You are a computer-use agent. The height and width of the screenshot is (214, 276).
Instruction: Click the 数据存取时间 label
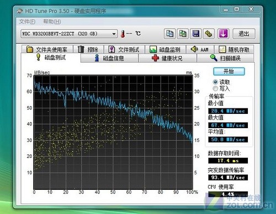(224, 153)
